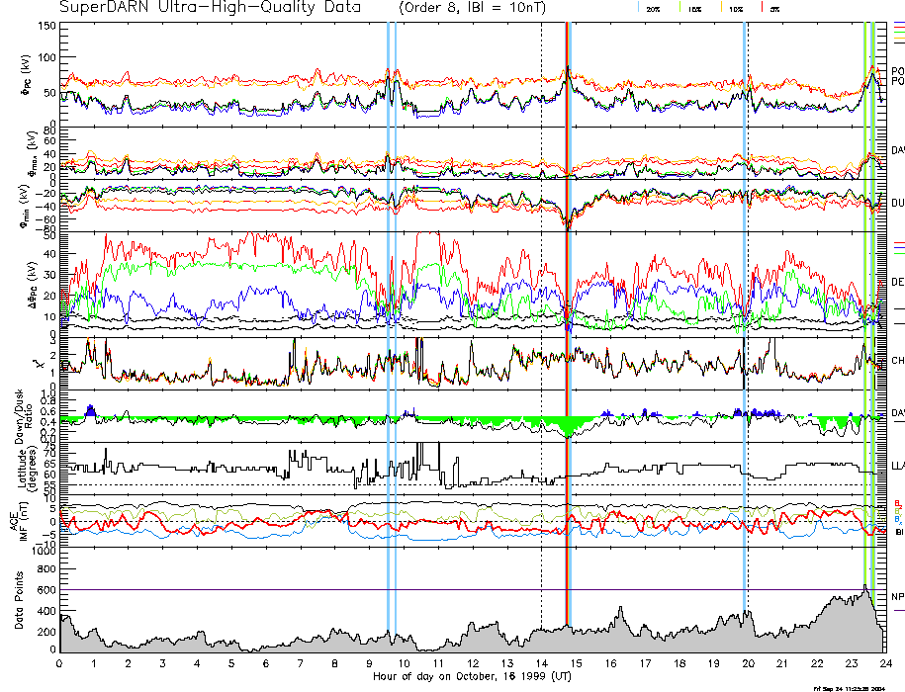Viewport: 905px width, 692px height.
Task: Click the hour 0 tick label
Action: [x=59, y=663]
